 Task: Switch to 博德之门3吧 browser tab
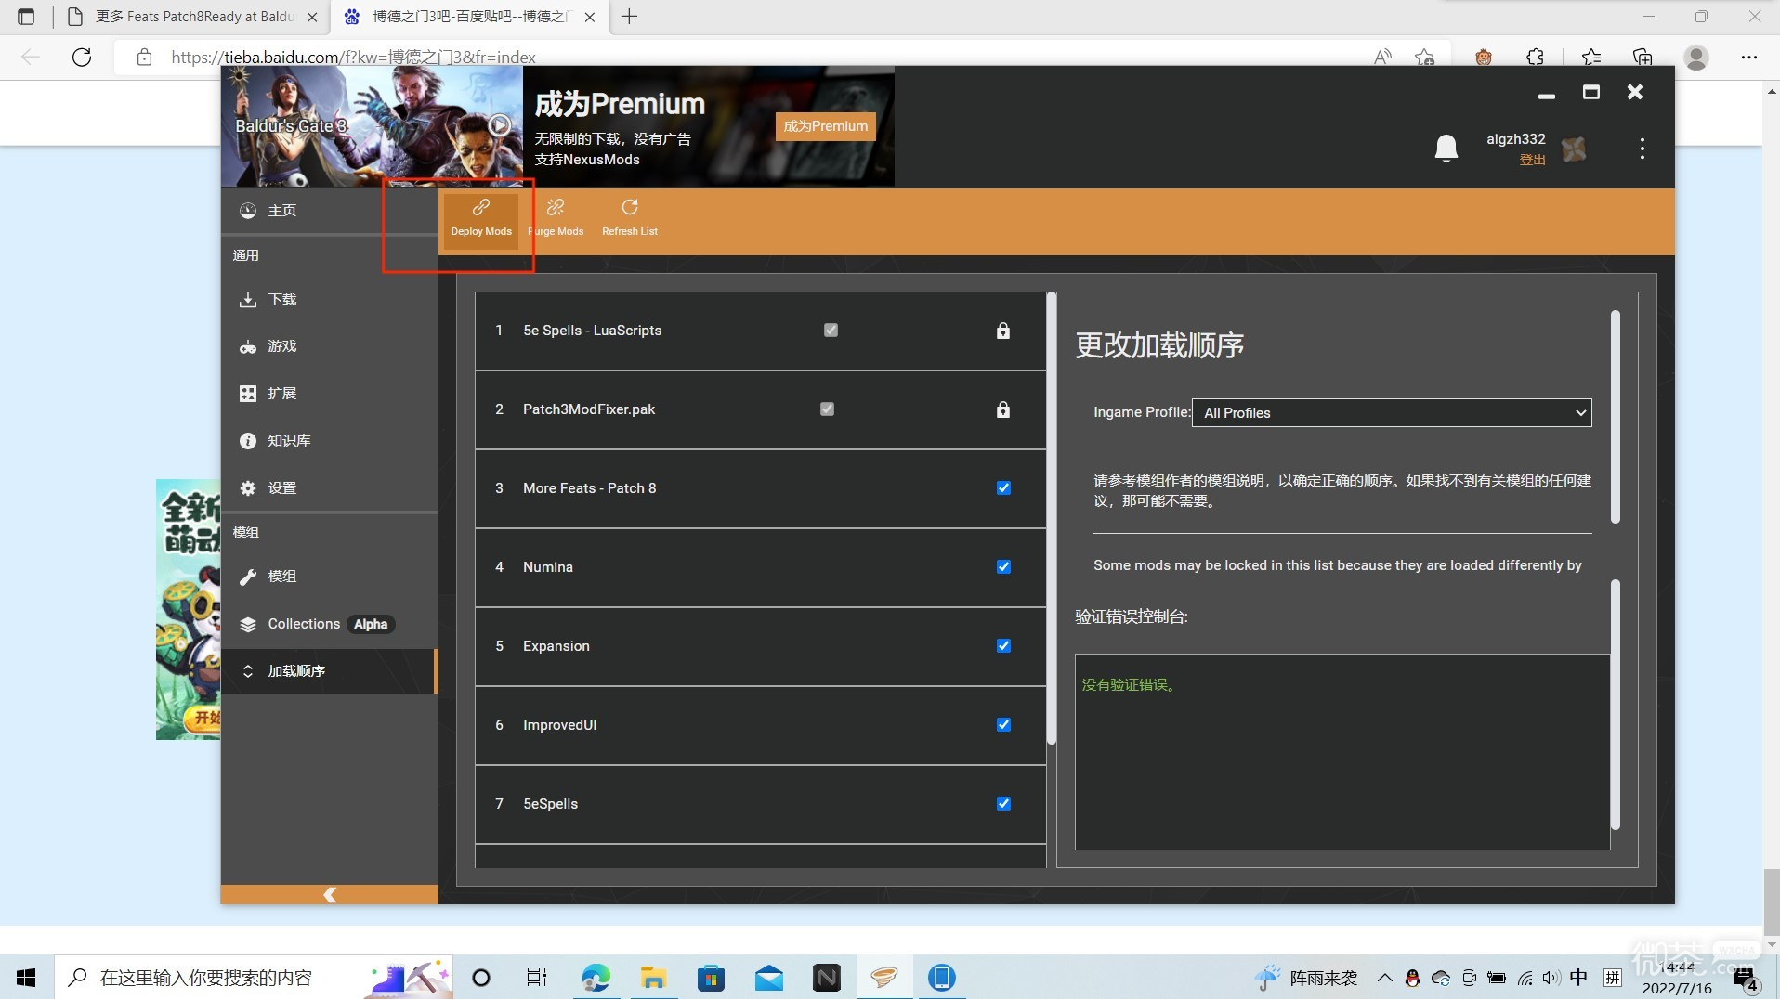pyautogui.click(x=469, y=17)
